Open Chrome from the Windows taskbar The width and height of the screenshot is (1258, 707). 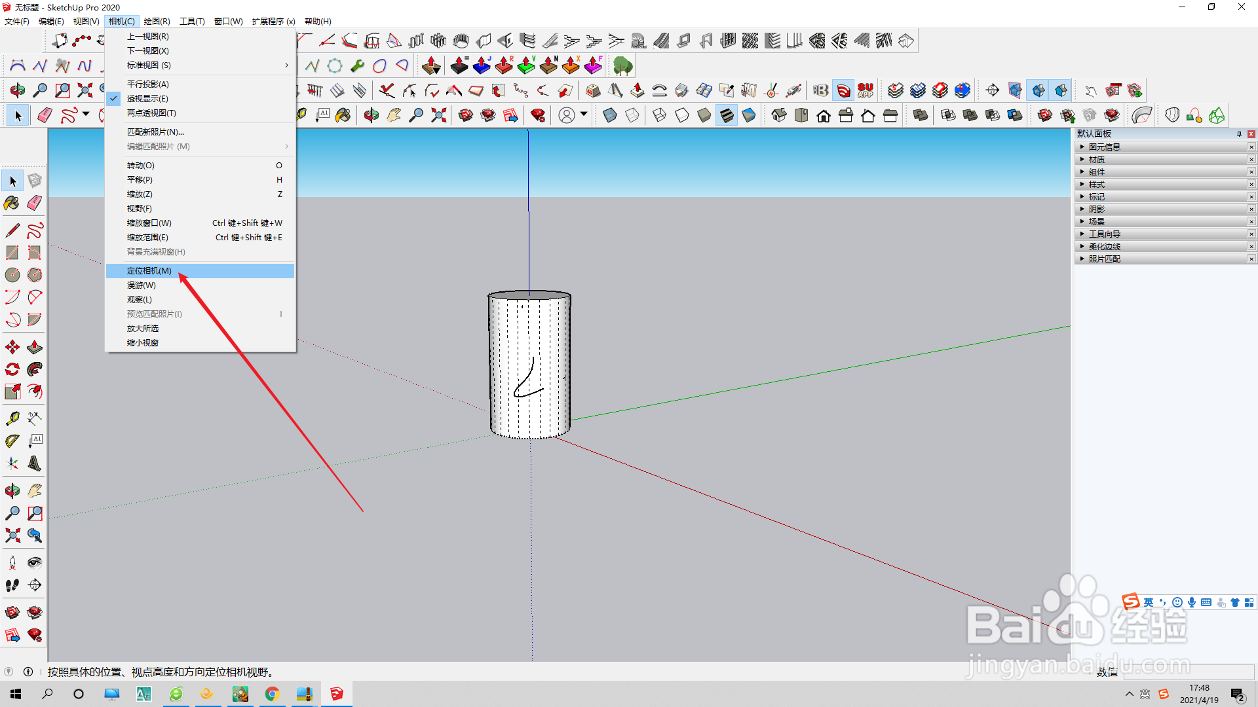tap(272, 694)
